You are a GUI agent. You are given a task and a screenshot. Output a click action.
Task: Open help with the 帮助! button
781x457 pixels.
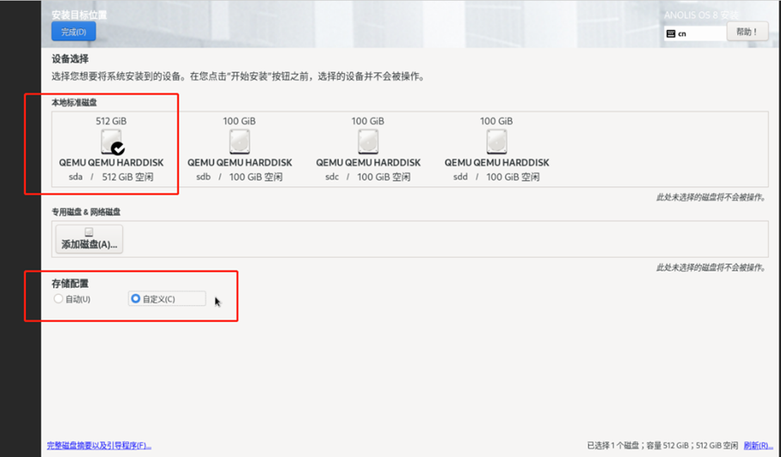click(747, 32)
